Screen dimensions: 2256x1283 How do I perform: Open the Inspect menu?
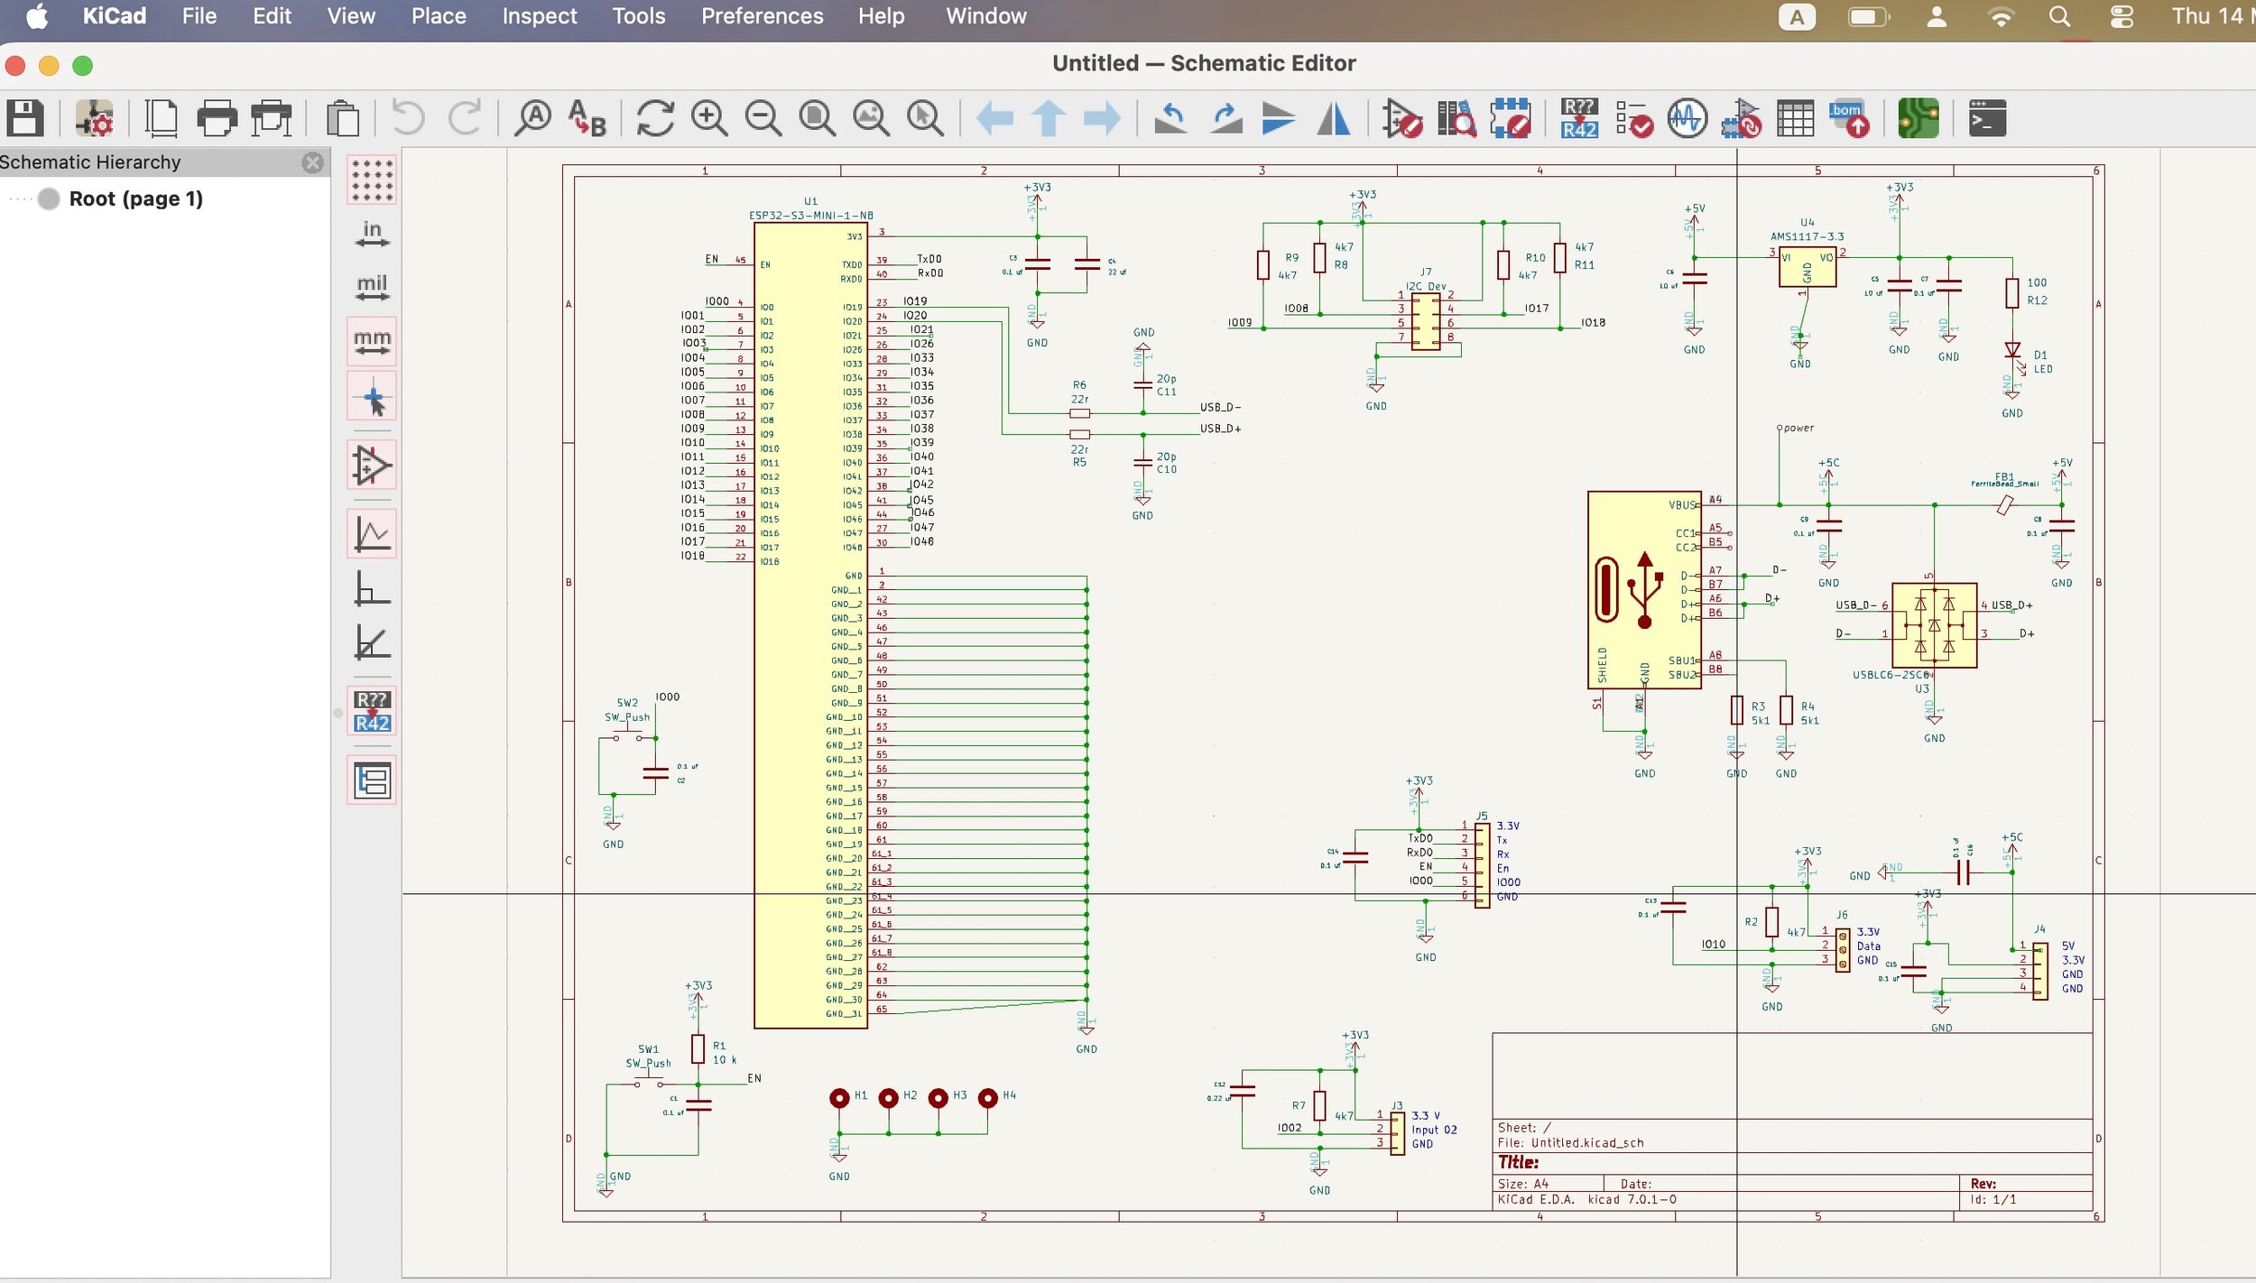point(539,16)
